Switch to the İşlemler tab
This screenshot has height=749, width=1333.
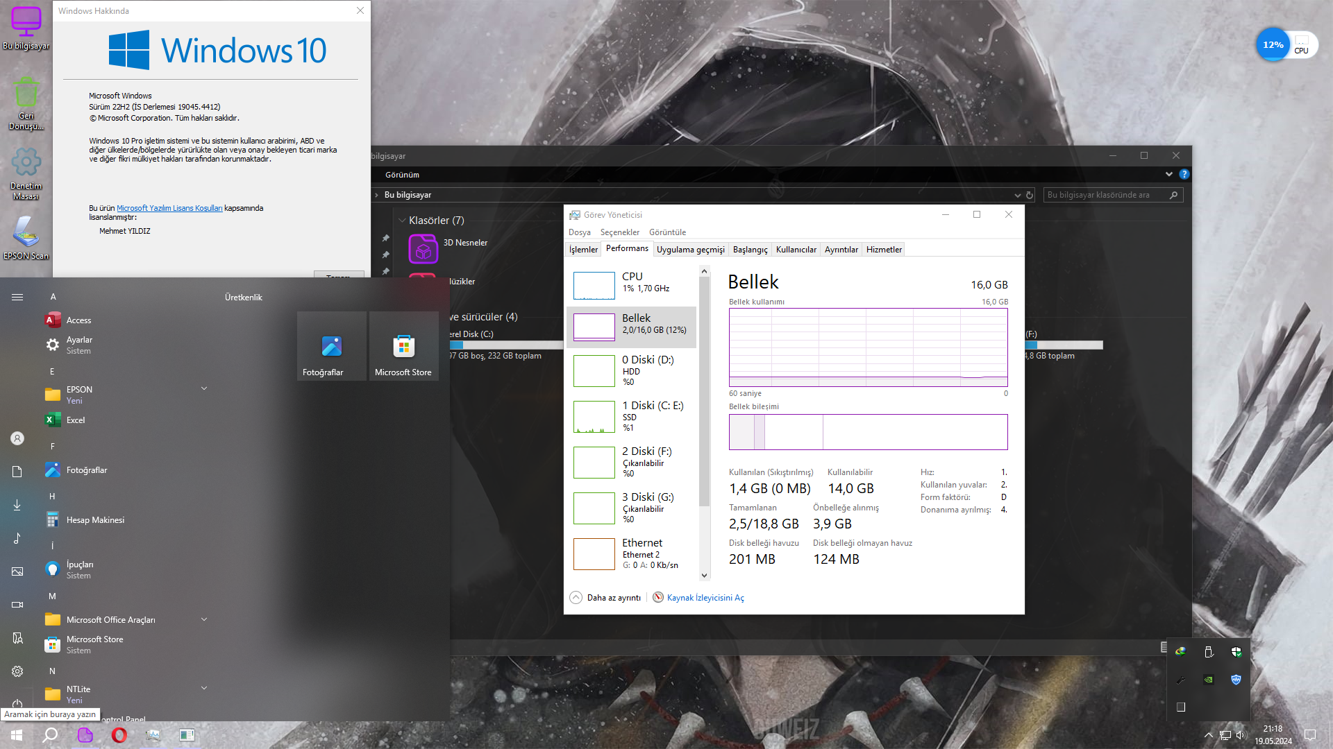(x=583, y=250)
